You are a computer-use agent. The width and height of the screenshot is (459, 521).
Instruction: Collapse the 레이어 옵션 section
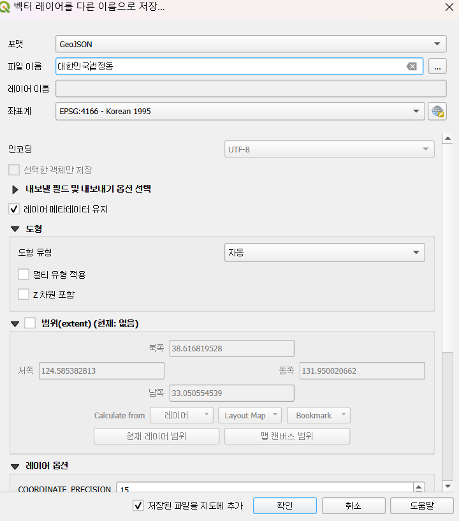(x=15, y=467)
